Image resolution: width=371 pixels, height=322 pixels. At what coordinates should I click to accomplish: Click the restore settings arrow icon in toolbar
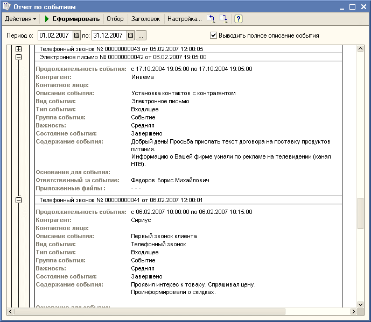click(212, 19)
